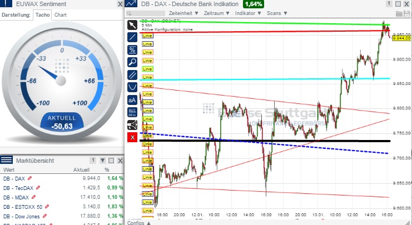Image resolution: width=412 pixels, height=225 pixels.
Task: Open DB - TecDAX in the market list
Action: pyautogui.click(x=18, y=188)
